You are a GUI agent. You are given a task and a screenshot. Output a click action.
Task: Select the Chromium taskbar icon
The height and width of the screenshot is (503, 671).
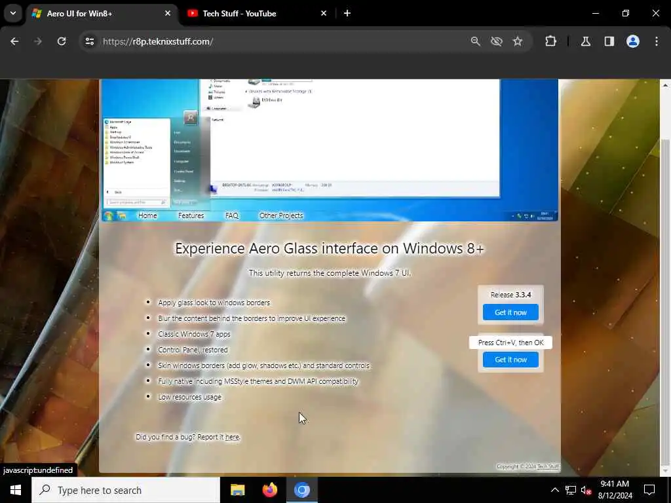[x=301, y=490]
